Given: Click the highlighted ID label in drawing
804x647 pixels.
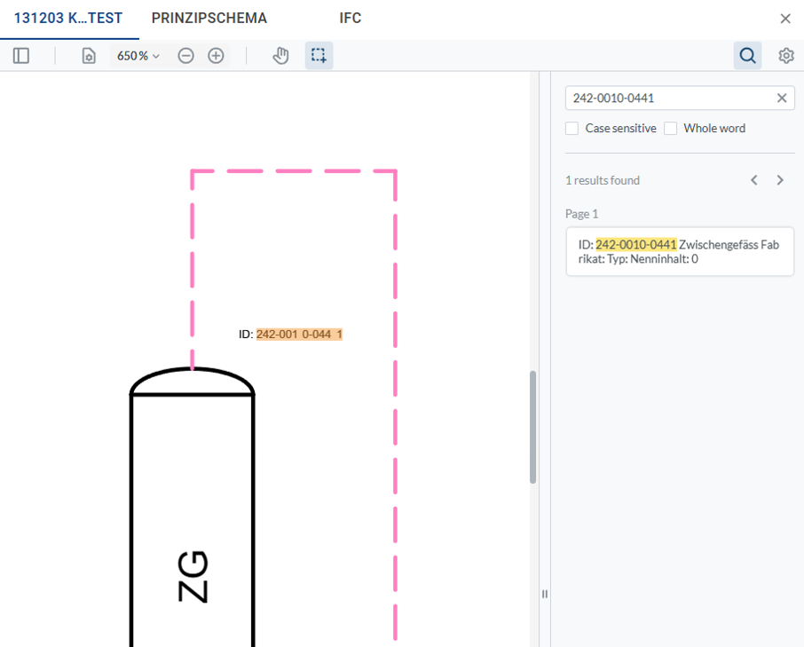Looking at the screenshot, I should [299, 335].
